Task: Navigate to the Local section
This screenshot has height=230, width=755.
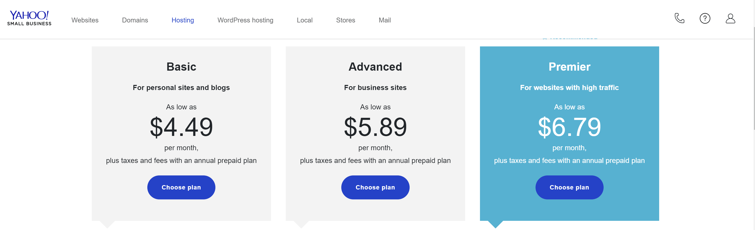Action: (x=305, y=20)
